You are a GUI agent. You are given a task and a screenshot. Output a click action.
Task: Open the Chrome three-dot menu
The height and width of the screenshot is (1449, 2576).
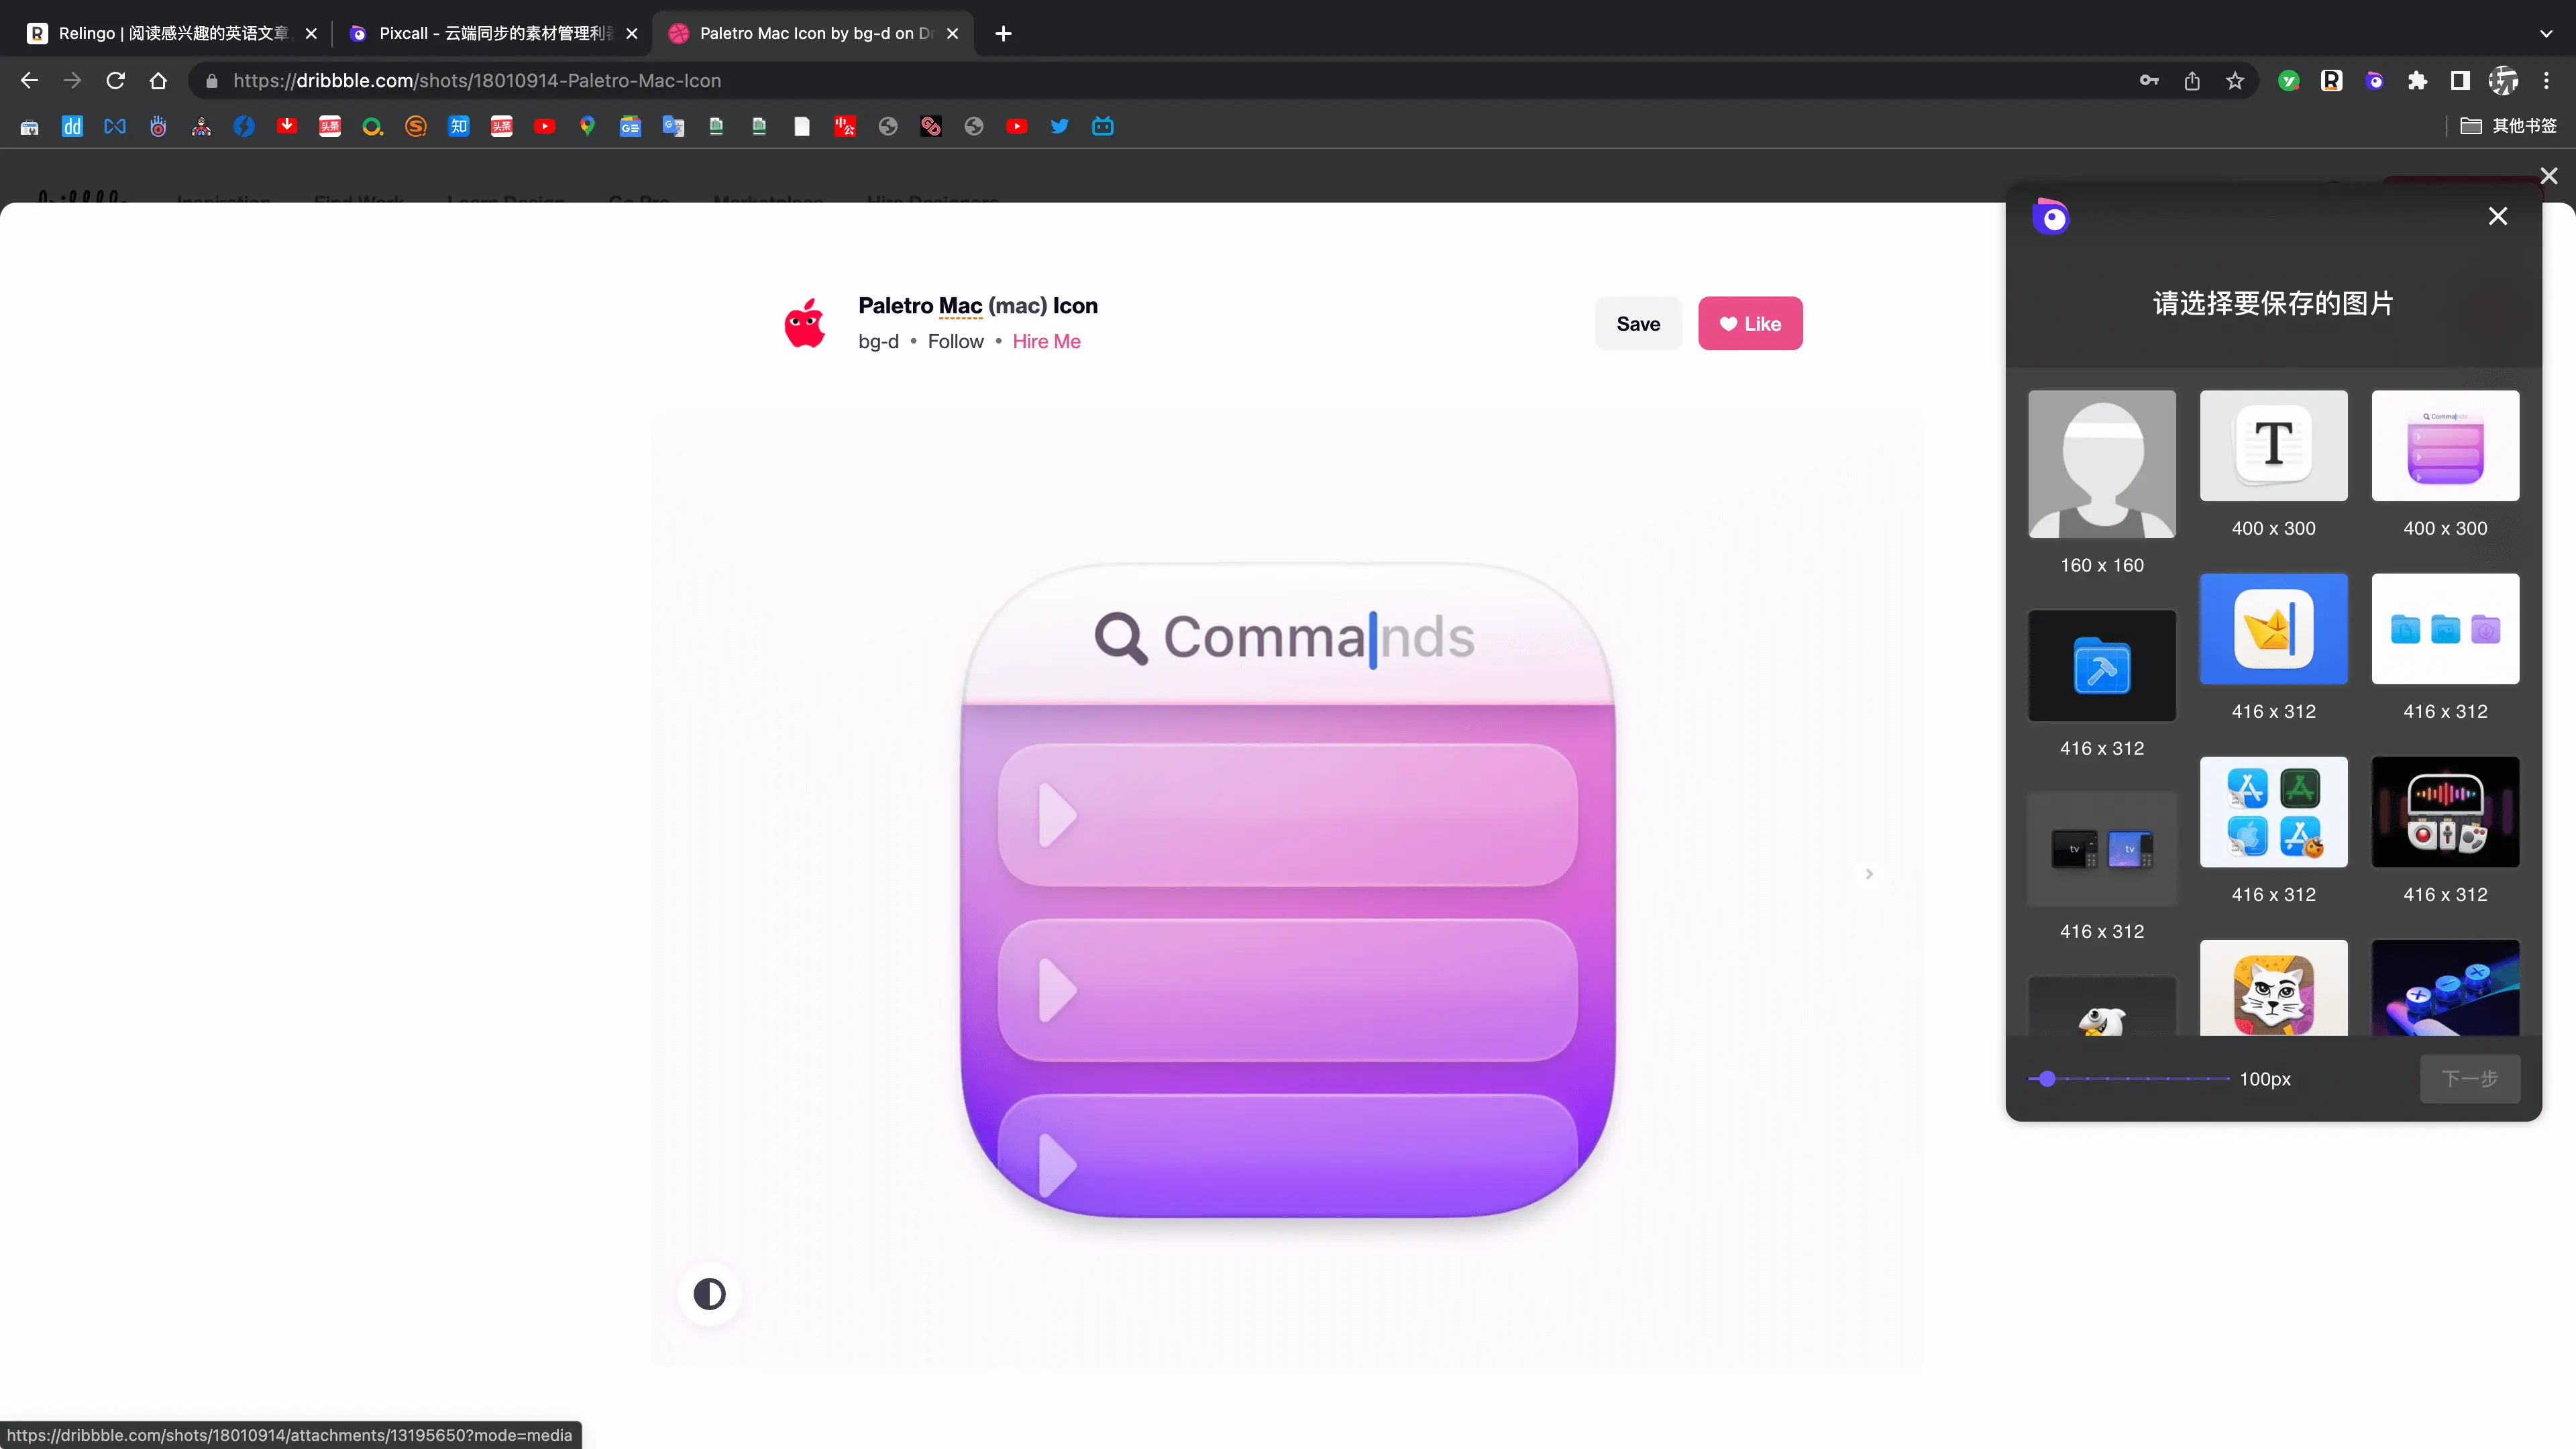[x=2547, y=81]
